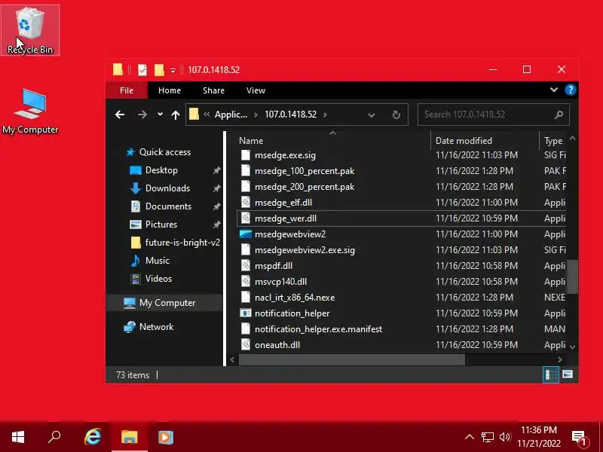603x452 pixels.
Task: Select the mspdf.dll file
Action: click(x=274, y=266)
